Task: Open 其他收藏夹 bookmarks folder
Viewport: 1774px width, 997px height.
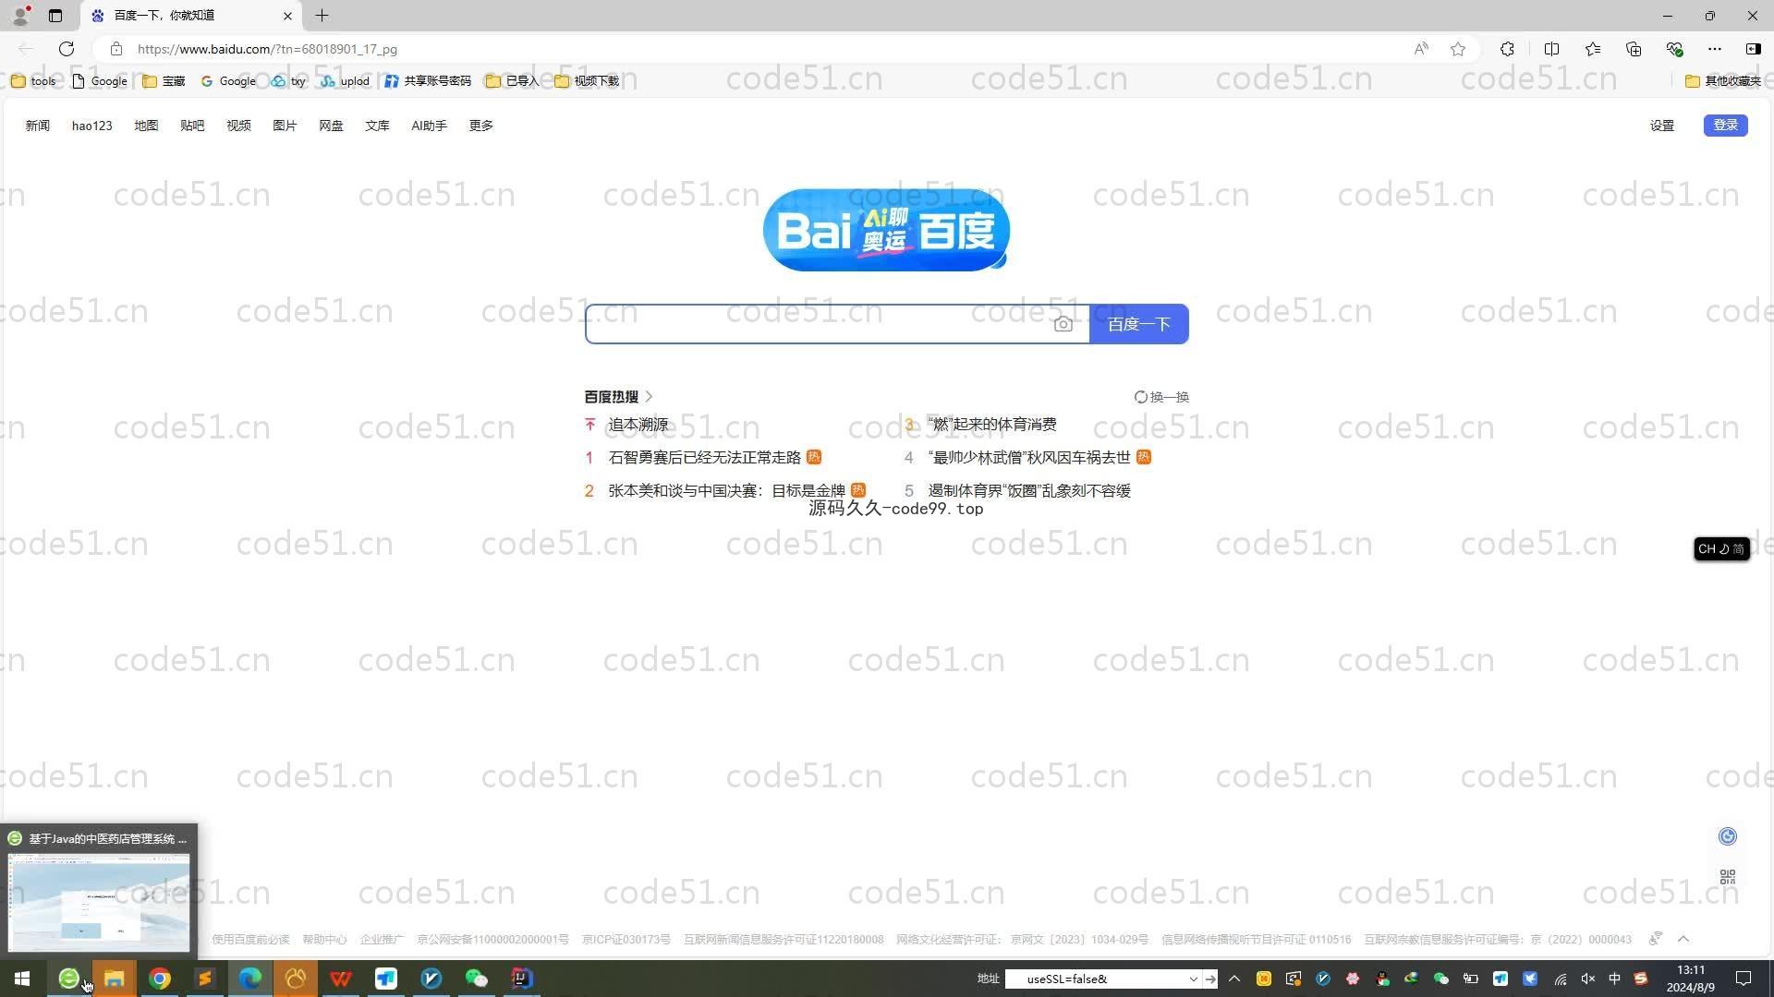Action: pyautogui.click(x=1723, y=81)
